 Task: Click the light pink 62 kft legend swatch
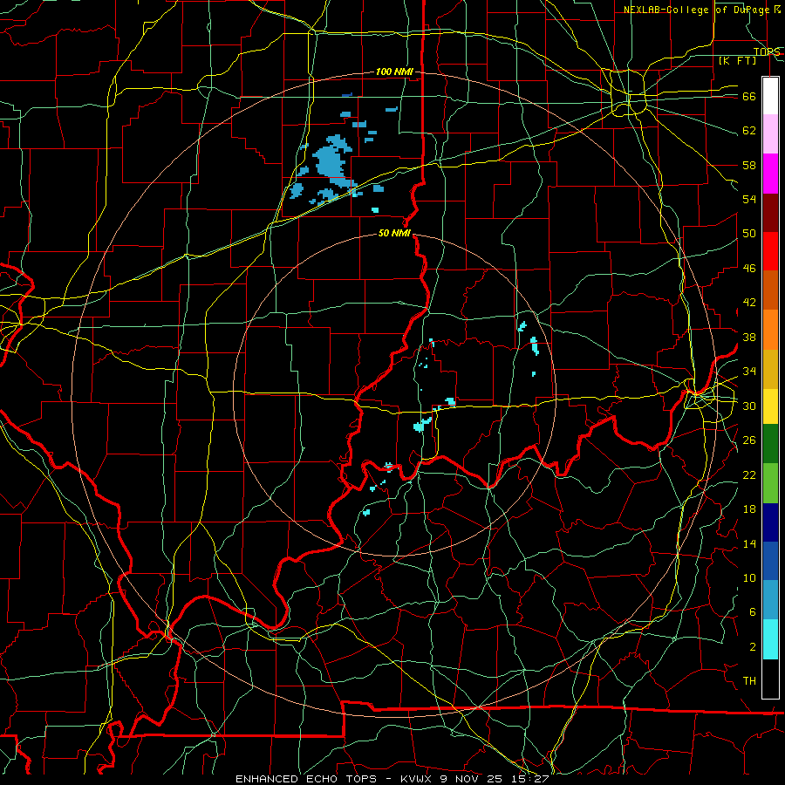click(x=770, y=134)
